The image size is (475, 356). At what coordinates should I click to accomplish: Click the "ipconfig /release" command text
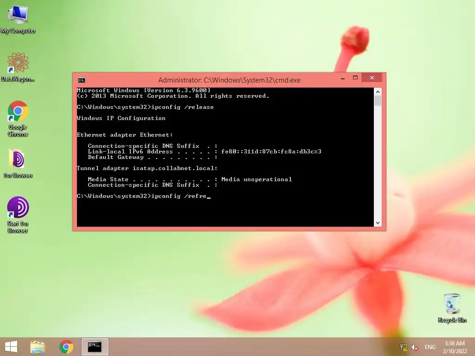click(x=182, y=107)
